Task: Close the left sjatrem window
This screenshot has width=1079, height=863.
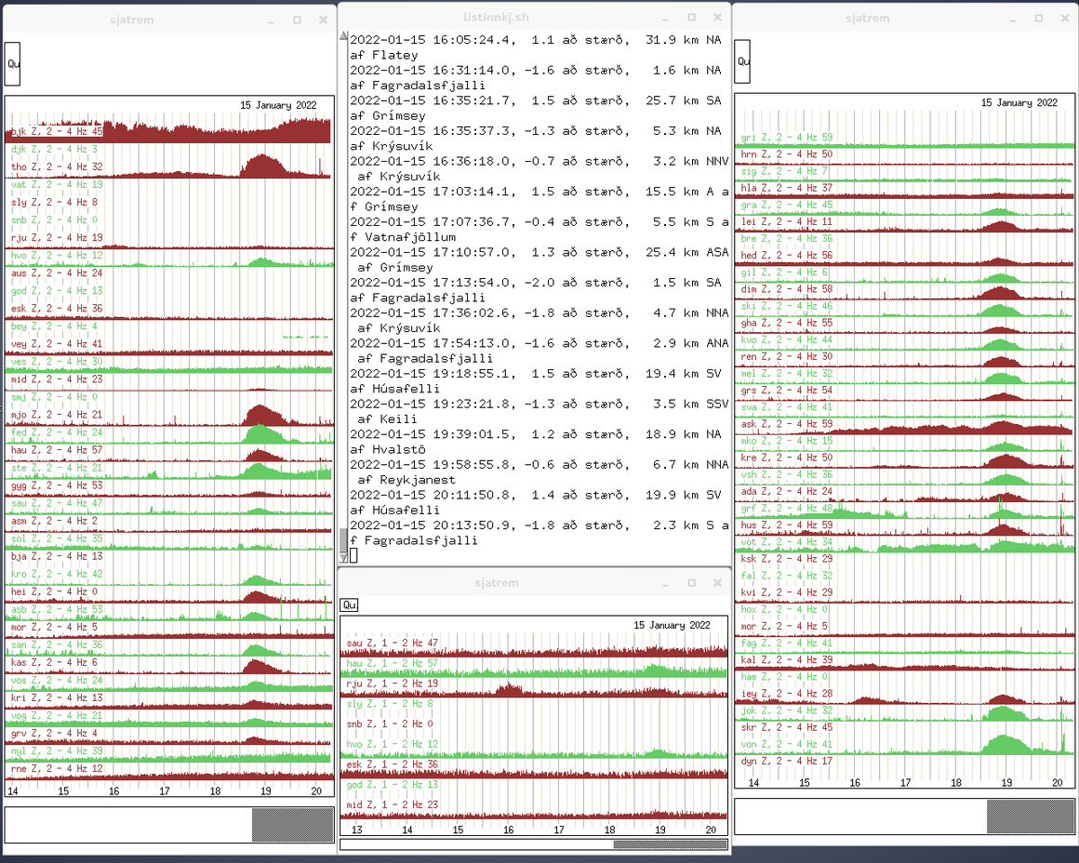Action: click(x=323, y=20)
